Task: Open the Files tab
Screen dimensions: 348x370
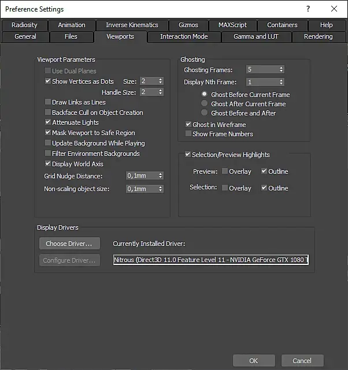Action: tap(71, 36)
